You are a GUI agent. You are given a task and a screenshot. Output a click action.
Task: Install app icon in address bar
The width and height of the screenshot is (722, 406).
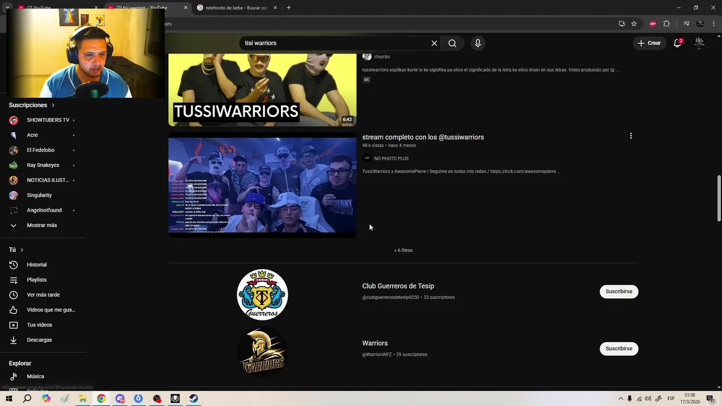tap(622, 24)
